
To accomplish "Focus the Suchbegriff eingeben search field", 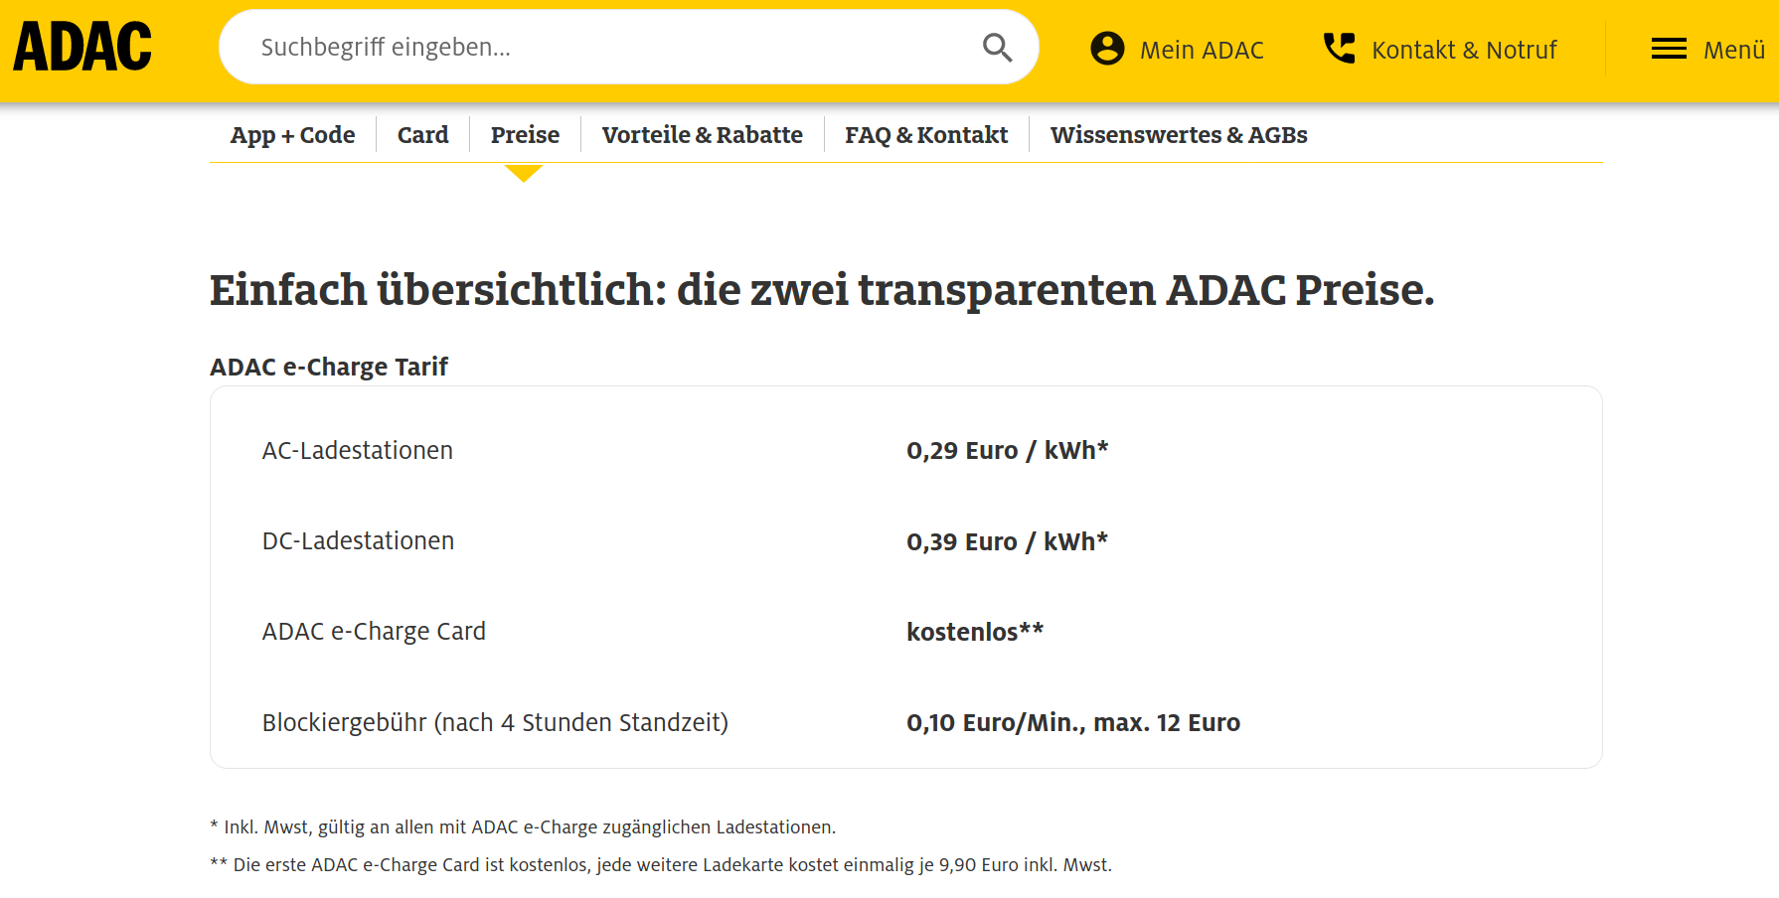I will point(628,47).
